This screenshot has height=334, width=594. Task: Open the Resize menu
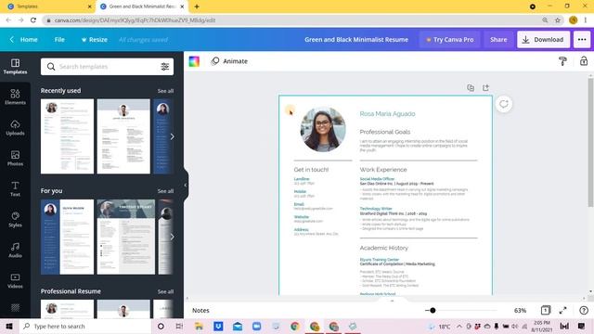point(95,39)
